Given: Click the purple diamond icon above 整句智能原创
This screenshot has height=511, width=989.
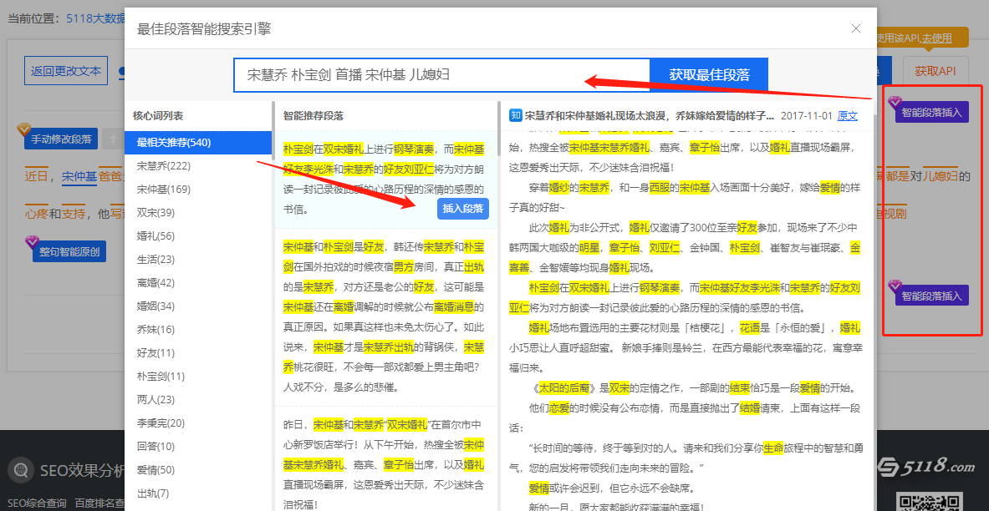Looking at the screenshot, I should (32, 243).
